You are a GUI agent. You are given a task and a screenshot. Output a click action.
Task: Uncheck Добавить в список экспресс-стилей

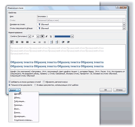[9, 82]
